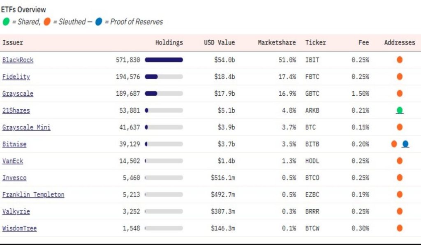Click the green Shared legend dot
This screenshot has height=245, width=421.
6,22
